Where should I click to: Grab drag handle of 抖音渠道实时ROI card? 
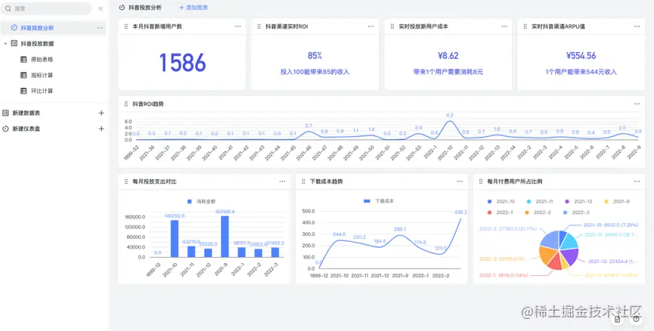click(x=259, y=26)
